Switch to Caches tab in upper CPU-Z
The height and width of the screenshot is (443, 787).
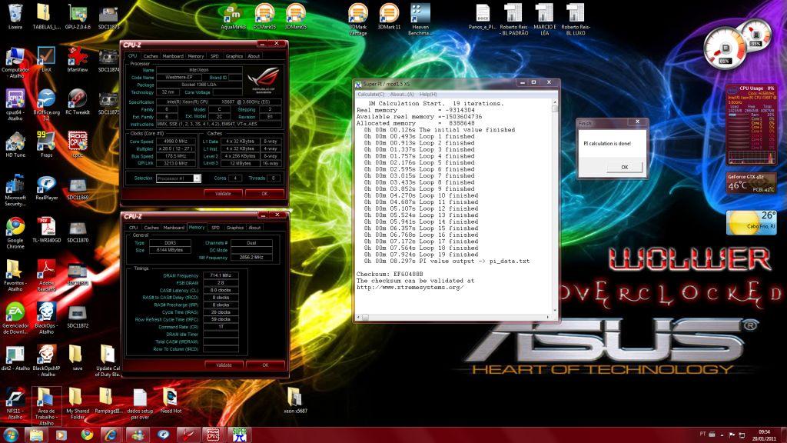click(151, 56)
